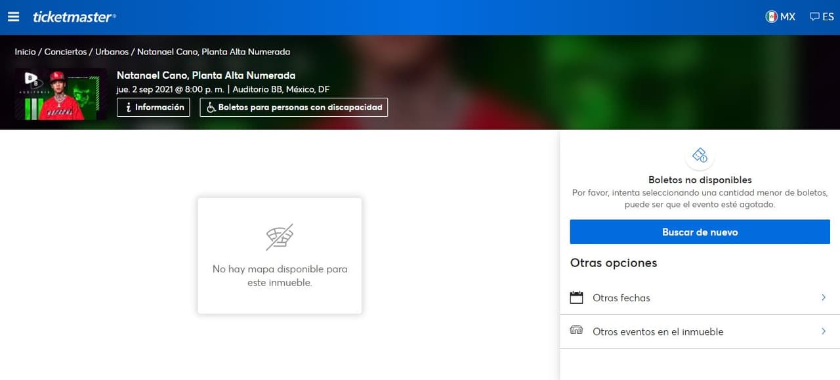
Task: Click the "Otras fechas" option label
Action: [621, 298]
